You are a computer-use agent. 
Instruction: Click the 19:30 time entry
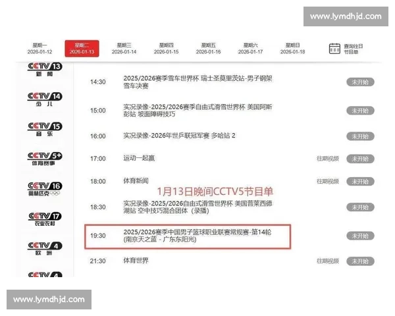point(98,236)
